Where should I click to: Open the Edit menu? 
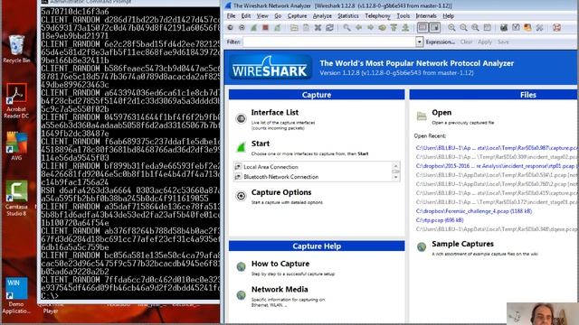246,16
